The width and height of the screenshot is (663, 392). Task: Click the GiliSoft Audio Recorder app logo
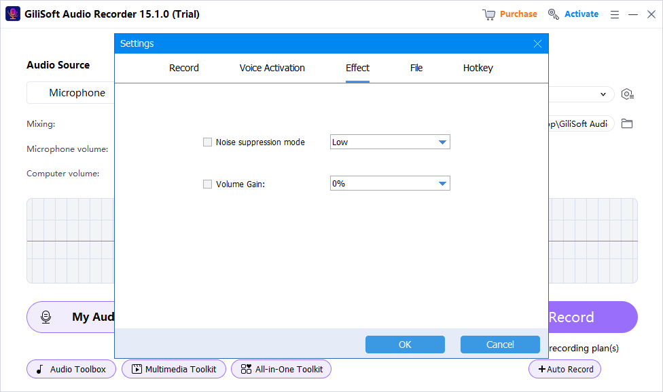tap(13, 14)
